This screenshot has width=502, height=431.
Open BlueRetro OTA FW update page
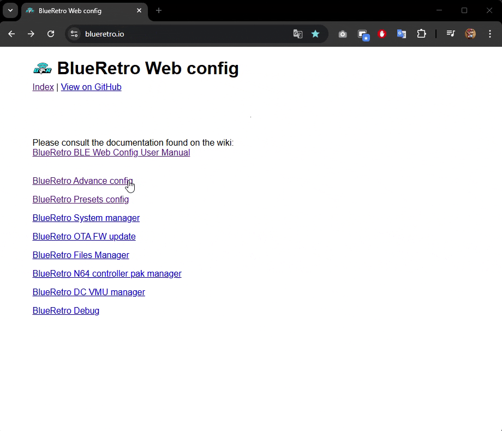(84, 237)
